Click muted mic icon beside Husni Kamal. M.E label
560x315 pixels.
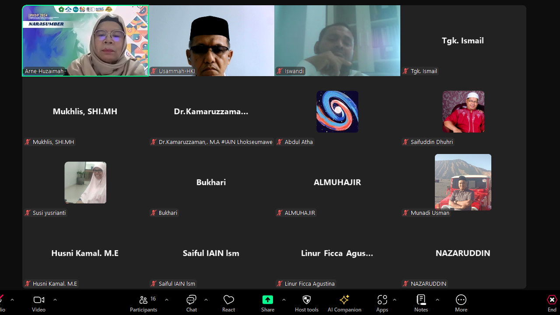pos(28,283)
